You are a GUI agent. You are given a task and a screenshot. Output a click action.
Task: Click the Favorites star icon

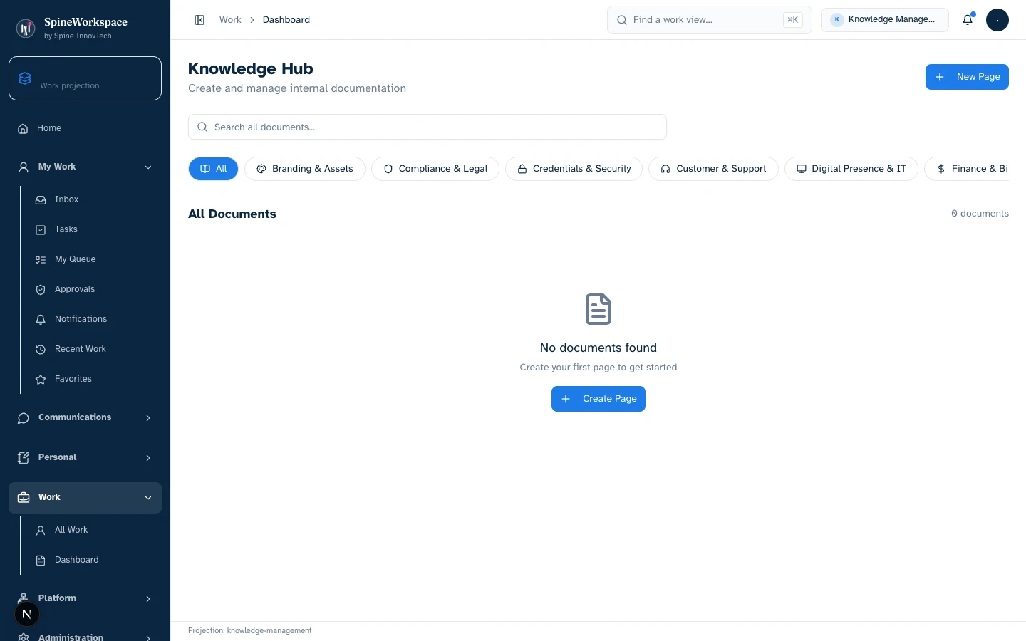tap(41, 379)
